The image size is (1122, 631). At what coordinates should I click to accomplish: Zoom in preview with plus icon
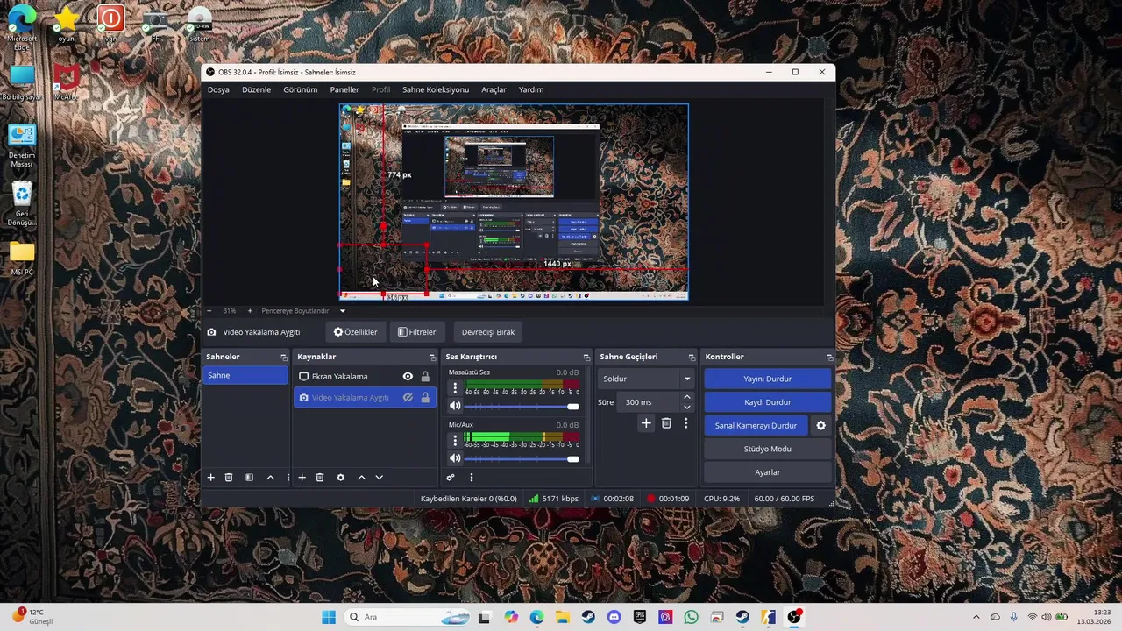click(249, 311)
